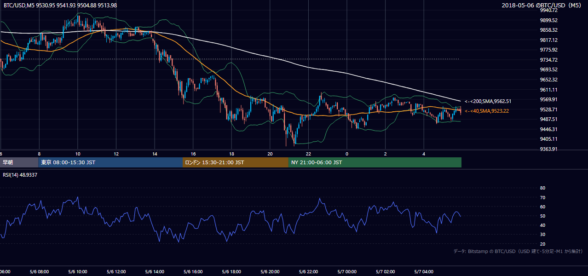Click hour tick 12 under the candlestick chart
This screenshot has width=588, height=276.
click(116, 154)
